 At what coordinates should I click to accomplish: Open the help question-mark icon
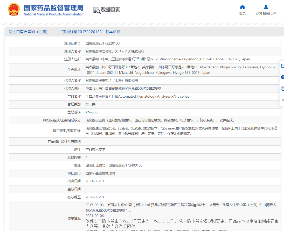(x=282, y=77)
